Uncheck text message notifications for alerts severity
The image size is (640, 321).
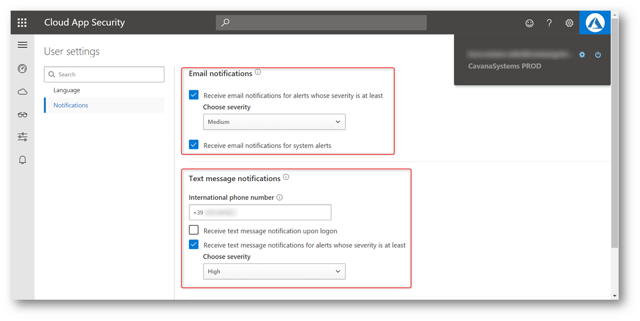(x=194, y=245)
